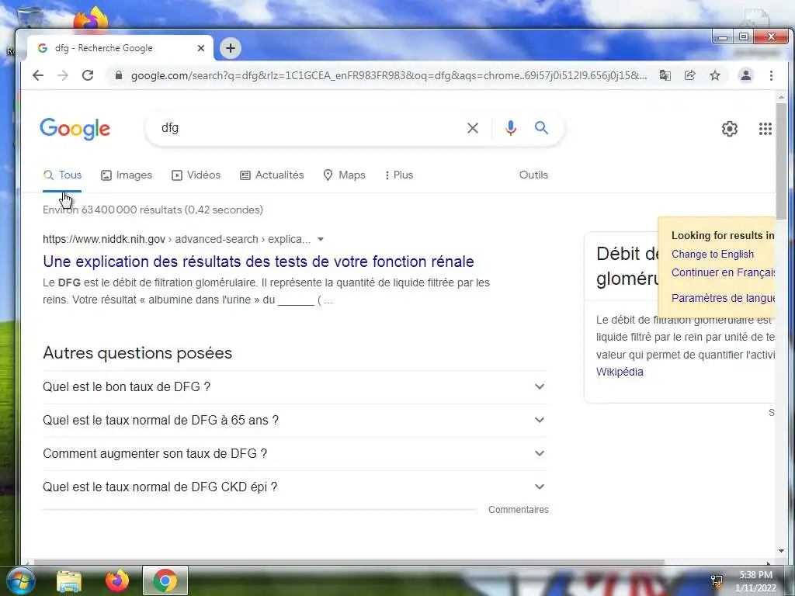Click the network tray icon

[717, 580]
